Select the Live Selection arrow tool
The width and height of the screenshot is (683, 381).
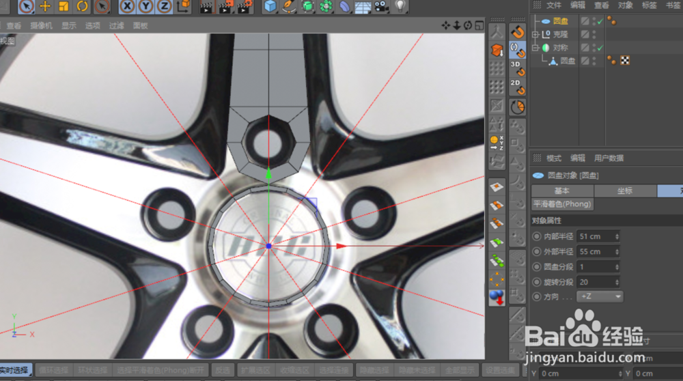[26, 6]
